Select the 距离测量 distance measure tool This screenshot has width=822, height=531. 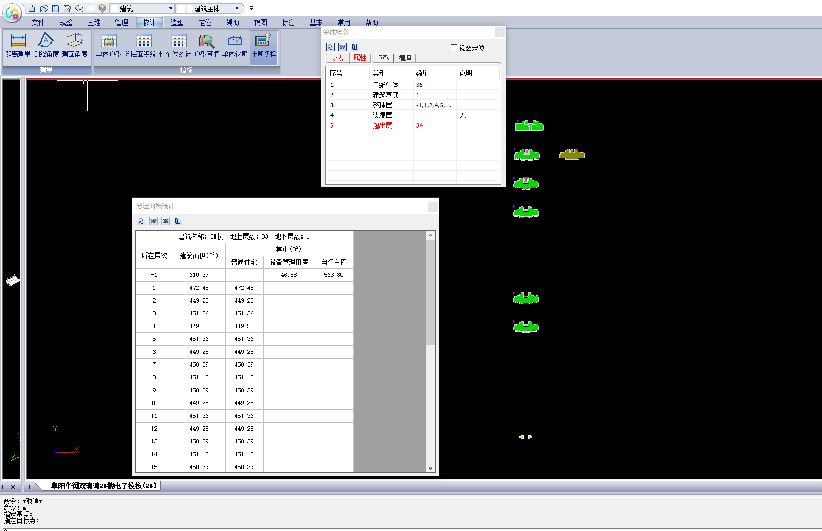click(18, 45)
